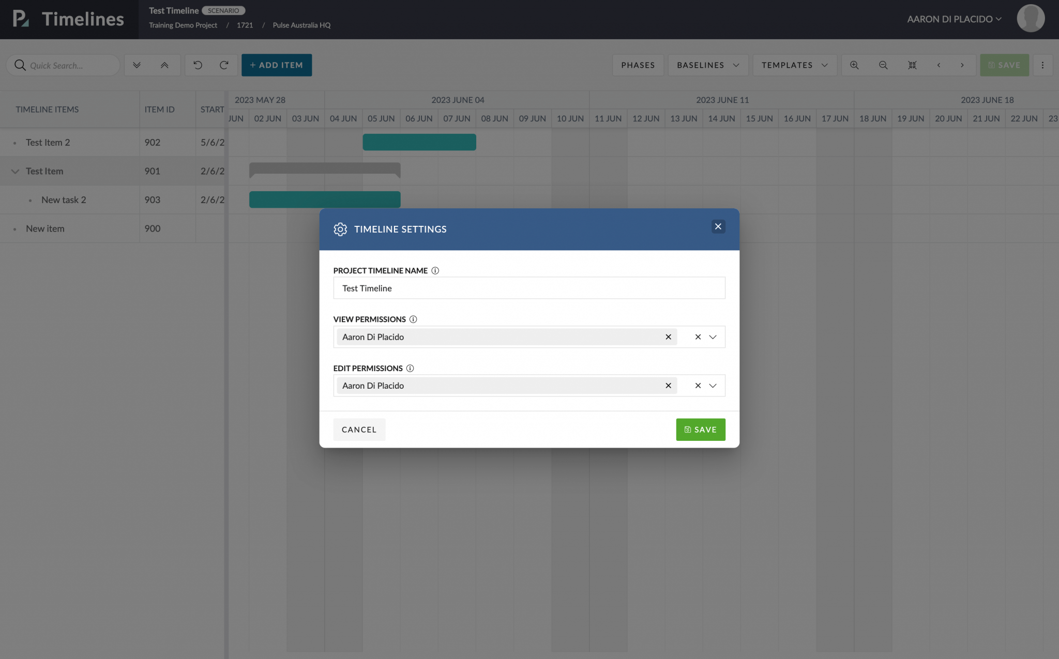
Task: Collapse all timeline items with double chevron
Action: pyautogui.click(x=164, y=65)
